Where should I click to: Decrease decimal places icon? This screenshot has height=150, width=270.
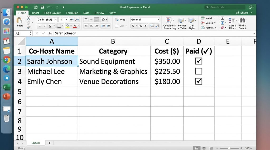click(x=157, y=26)
